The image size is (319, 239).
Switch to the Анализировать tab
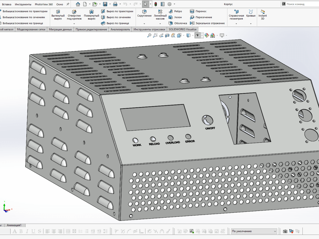point(120,29)
